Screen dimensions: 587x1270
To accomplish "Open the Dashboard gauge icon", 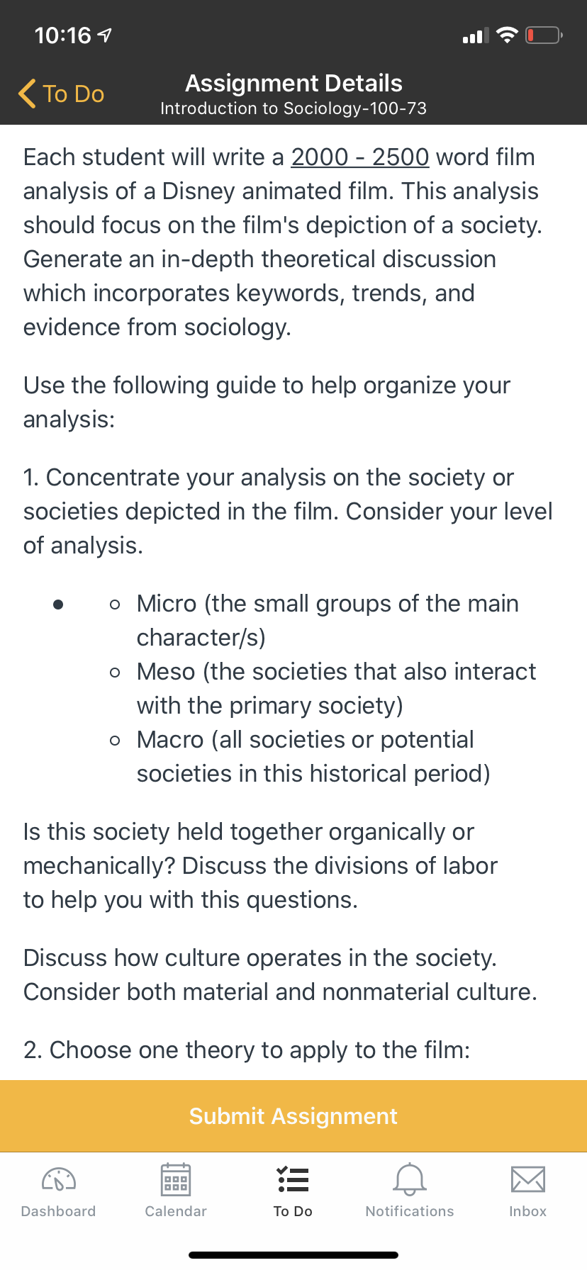I will (x=59, y=1179).
